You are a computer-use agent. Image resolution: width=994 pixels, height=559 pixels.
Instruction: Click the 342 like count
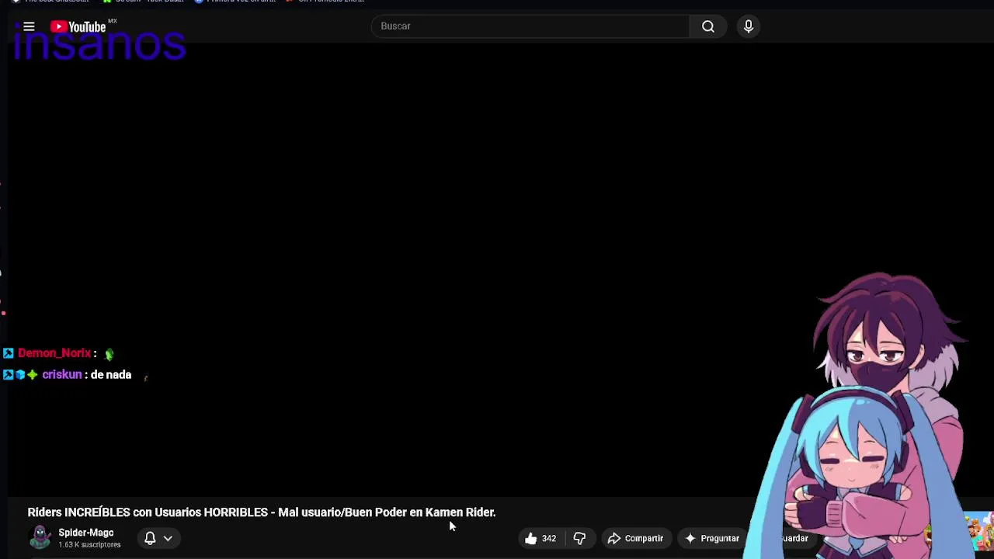pyautogui.click(x=549, y=538)
